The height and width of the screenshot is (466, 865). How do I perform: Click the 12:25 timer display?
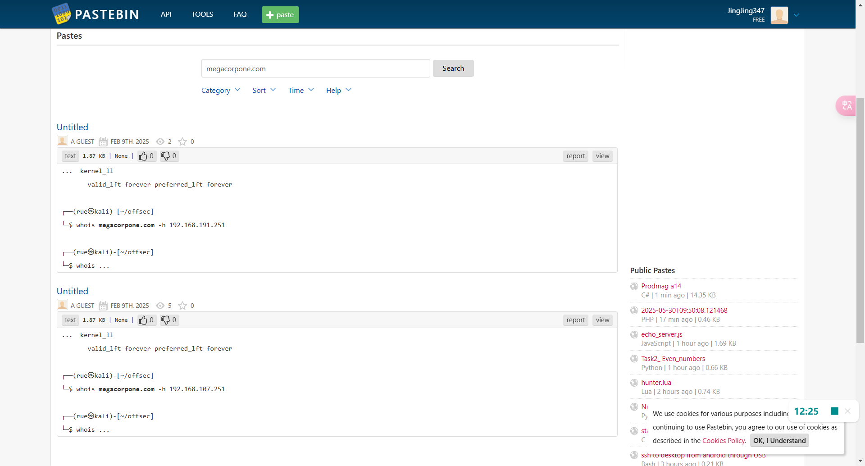tap(806, 411)
